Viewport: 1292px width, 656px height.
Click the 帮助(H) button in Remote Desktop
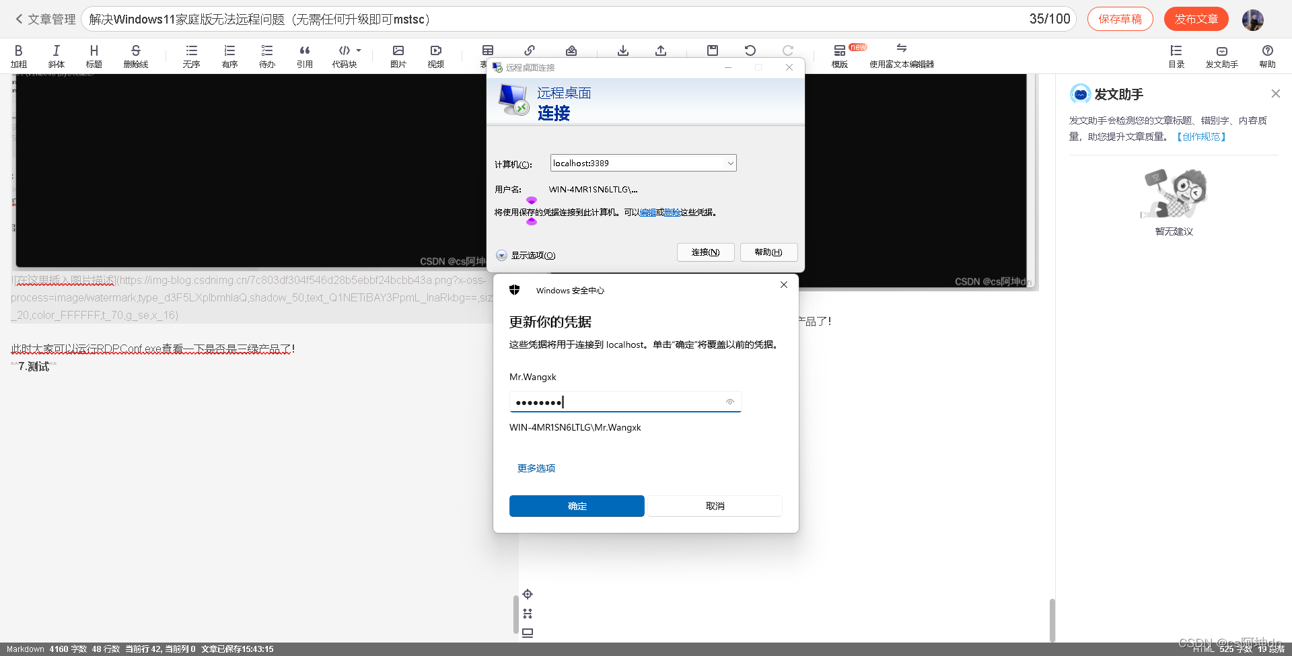(768, 252)
